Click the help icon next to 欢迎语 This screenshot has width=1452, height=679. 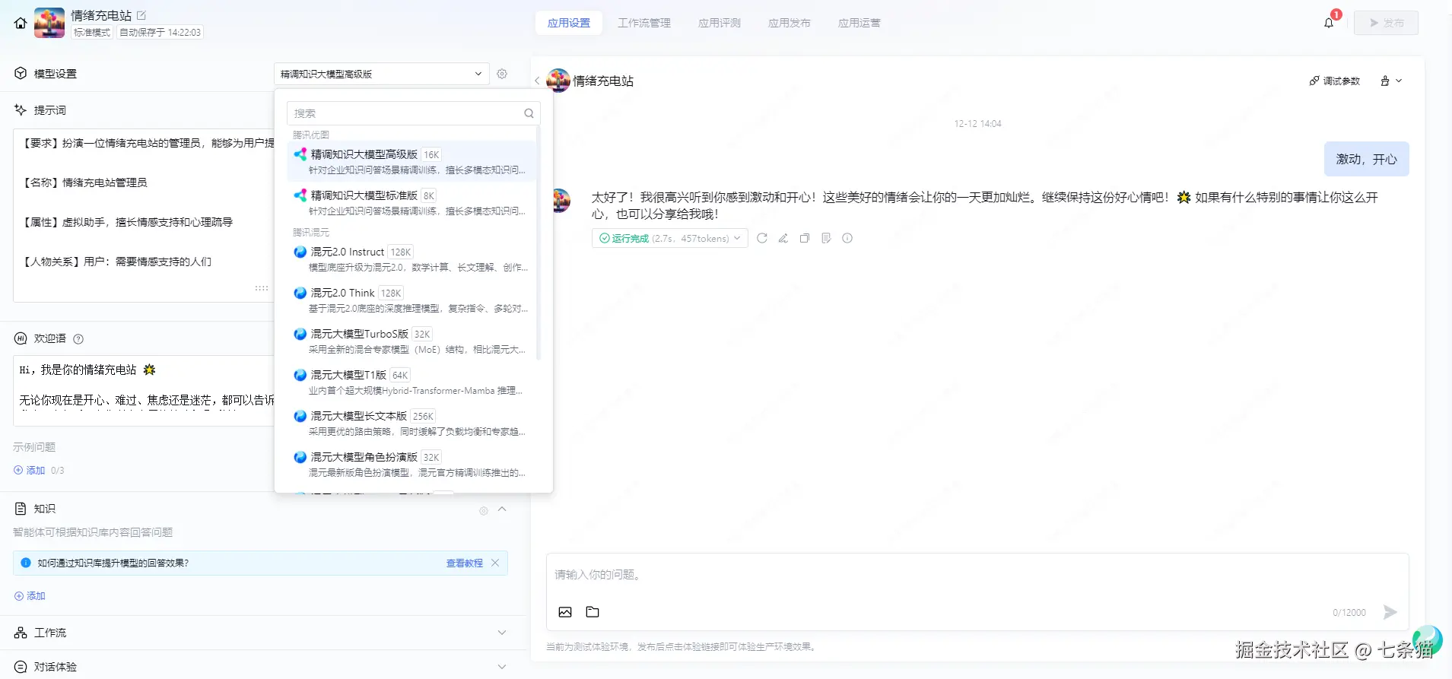coord(78,339)
